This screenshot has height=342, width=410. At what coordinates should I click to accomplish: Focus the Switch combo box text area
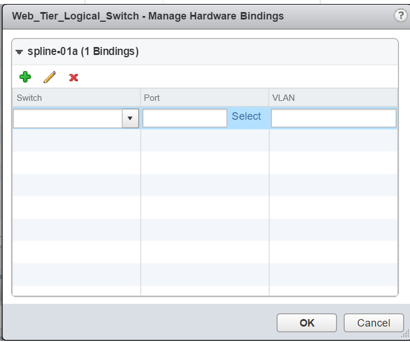[x=68, y=119]
